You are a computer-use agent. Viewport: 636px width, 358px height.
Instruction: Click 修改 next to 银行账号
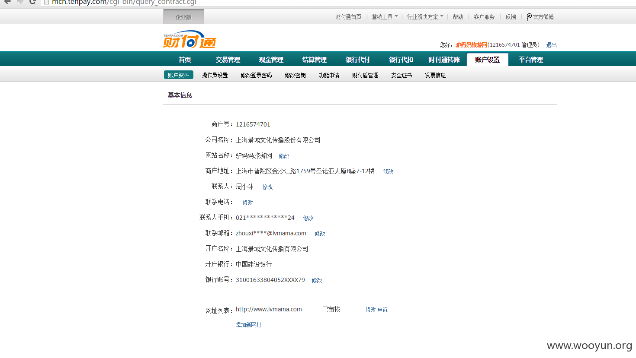pyautogui.click(x=317, y=280)
